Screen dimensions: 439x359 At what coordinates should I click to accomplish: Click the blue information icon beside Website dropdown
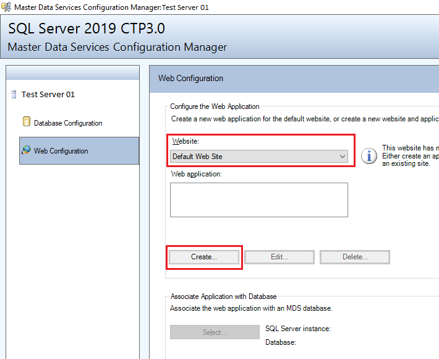369,156
